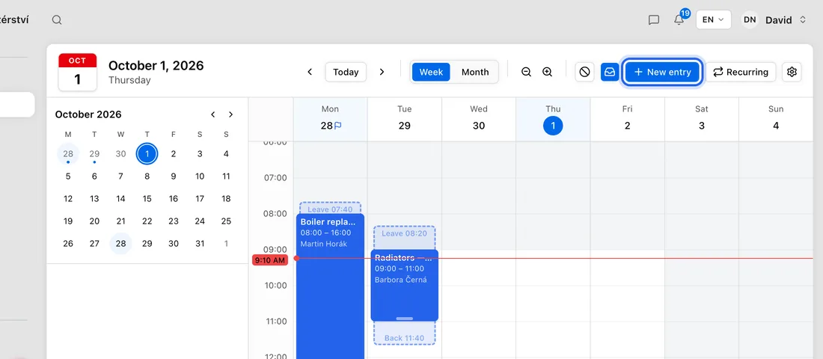823x359 pixels.
Task: Select October 1 in mini calendar
Action: click(x=147, y=154)
